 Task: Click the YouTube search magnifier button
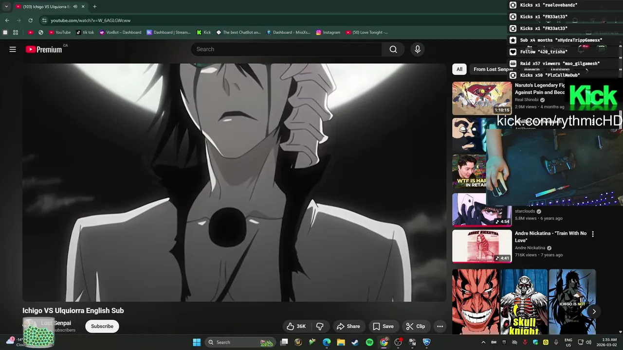(x=393, y=49)
